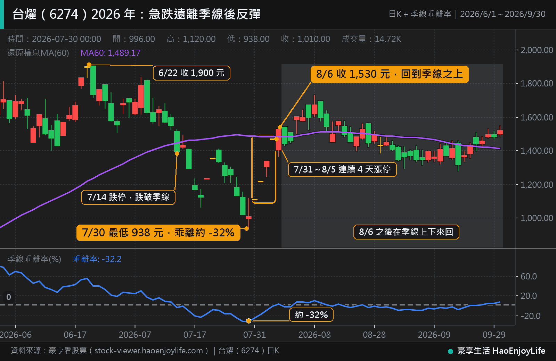Click the 收：1,010.00 close price value
This screenshot has width=556, height=361.
(x=305, y=39)
